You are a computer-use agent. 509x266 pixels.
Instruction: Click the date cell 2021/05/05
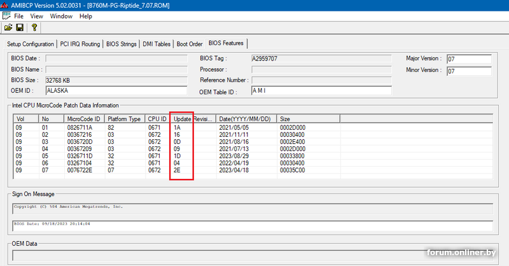tap(234, 128)
